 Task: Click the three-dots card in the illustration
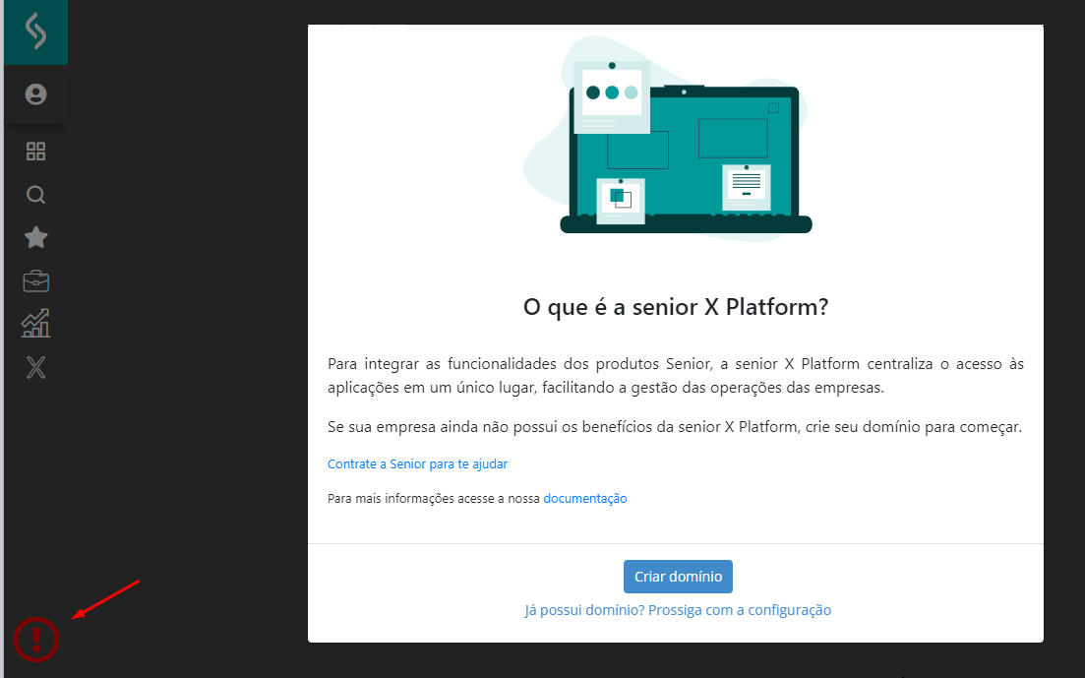pyautogui.click(x=612, y=93)
